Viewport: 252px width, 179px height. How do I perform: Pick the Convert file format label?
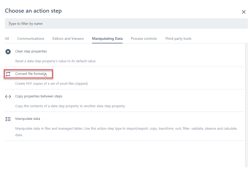(x=29, y=74)
